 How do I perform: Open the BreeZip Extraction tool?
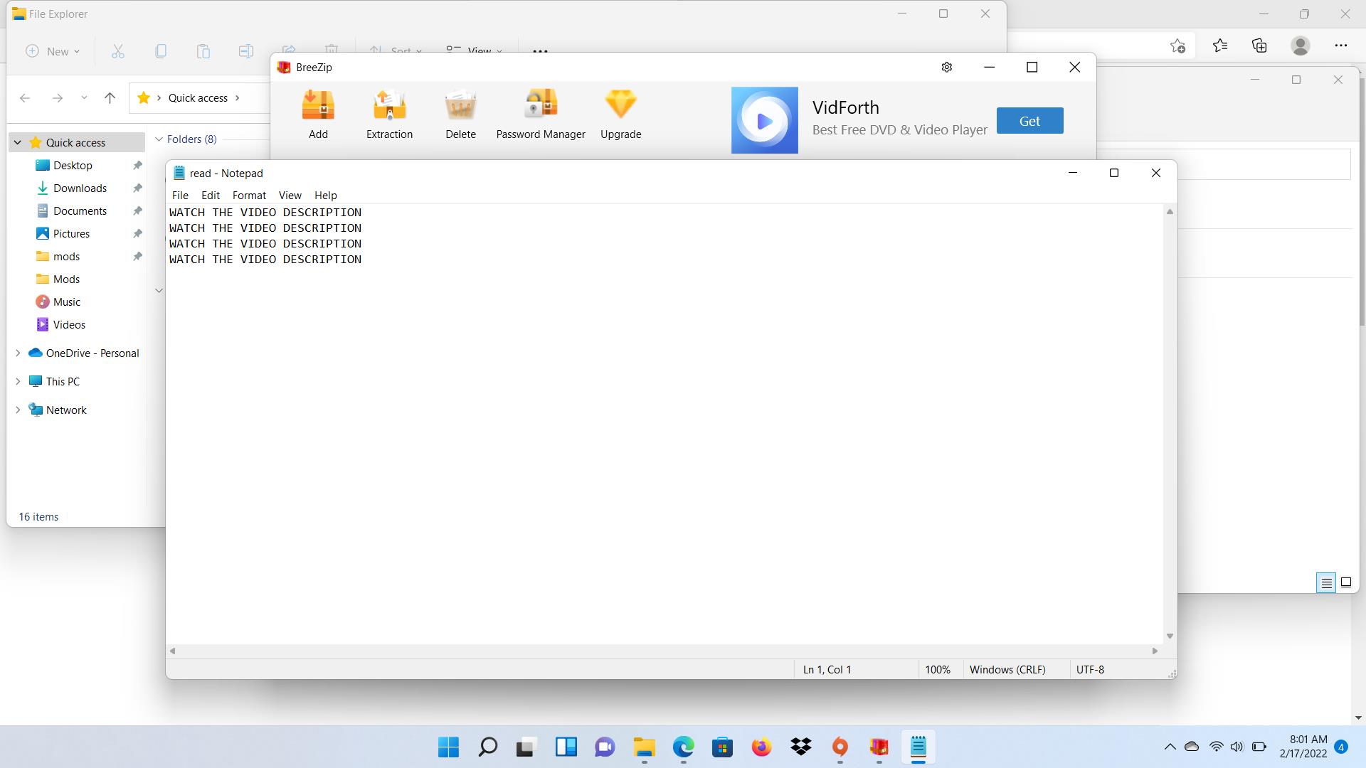[389, 105]
